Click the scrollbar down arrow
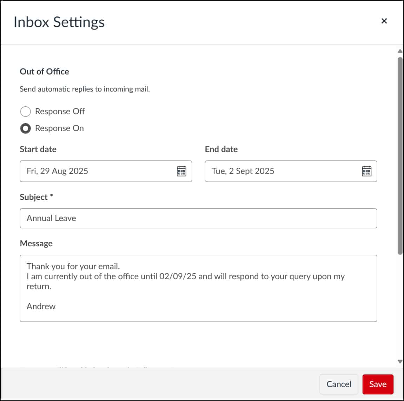Screen dimensions: 404x401 tap(400, 361)
